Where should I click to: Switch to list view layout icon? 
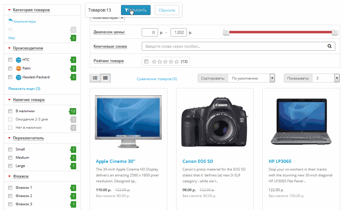coord(95,78)
